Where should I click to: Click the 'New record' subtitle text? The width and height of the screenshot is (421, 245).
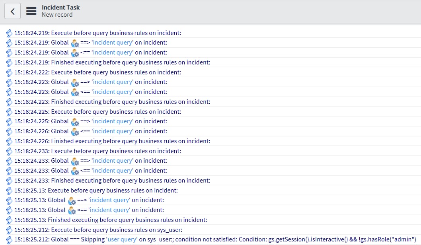click(57, 15)
